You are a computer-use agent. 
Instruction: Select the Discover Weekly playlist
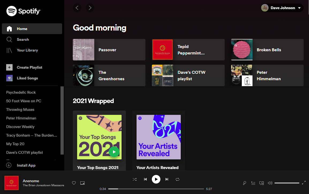point(20,127)
